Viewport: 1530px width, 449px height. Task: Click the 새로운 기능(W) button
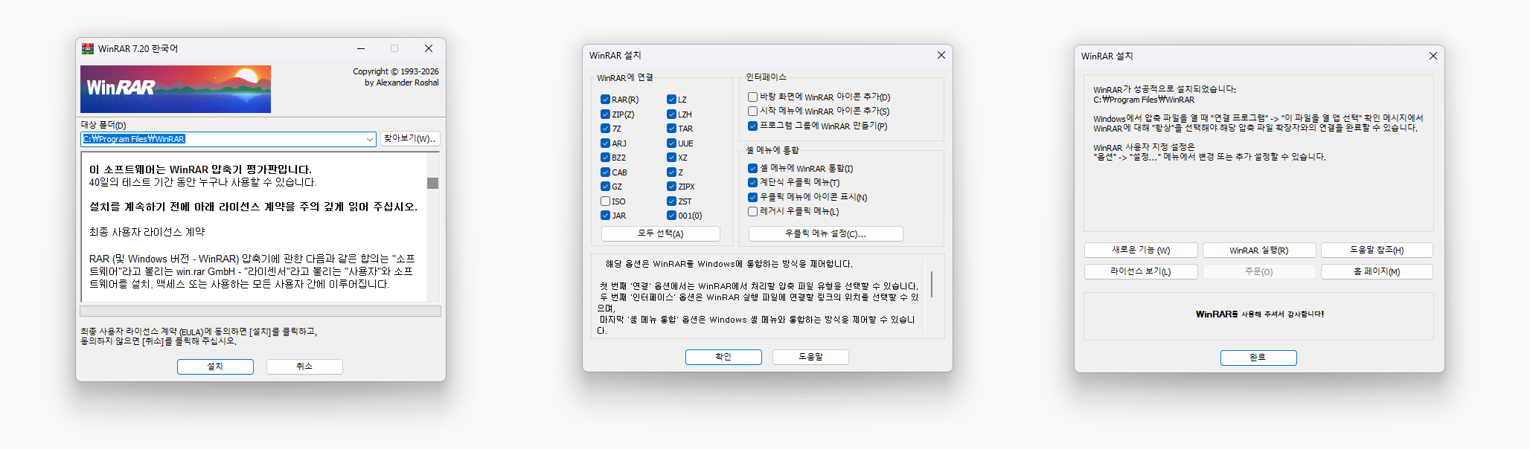pyautogui.click(x=1141, y=251)
